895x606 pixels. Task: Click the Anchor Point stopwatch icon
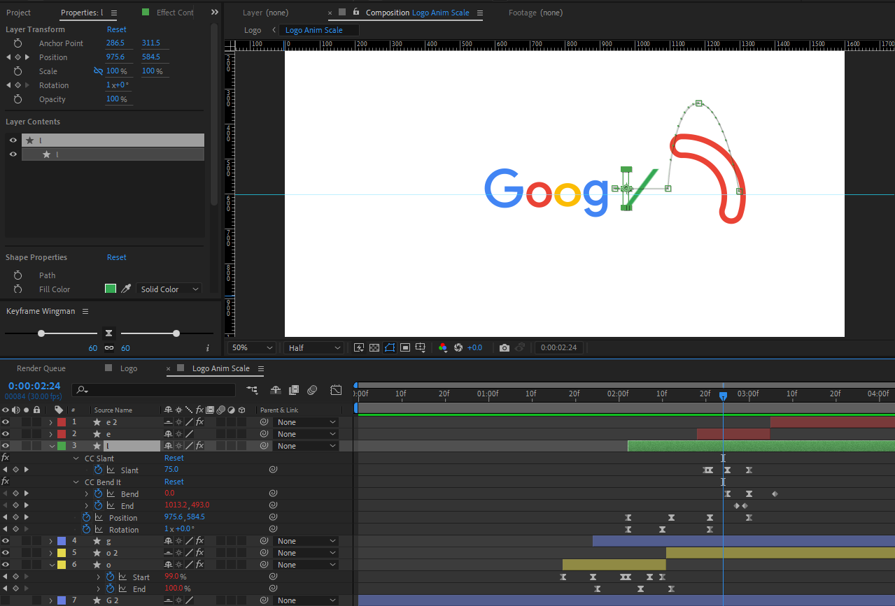[17, 43]
